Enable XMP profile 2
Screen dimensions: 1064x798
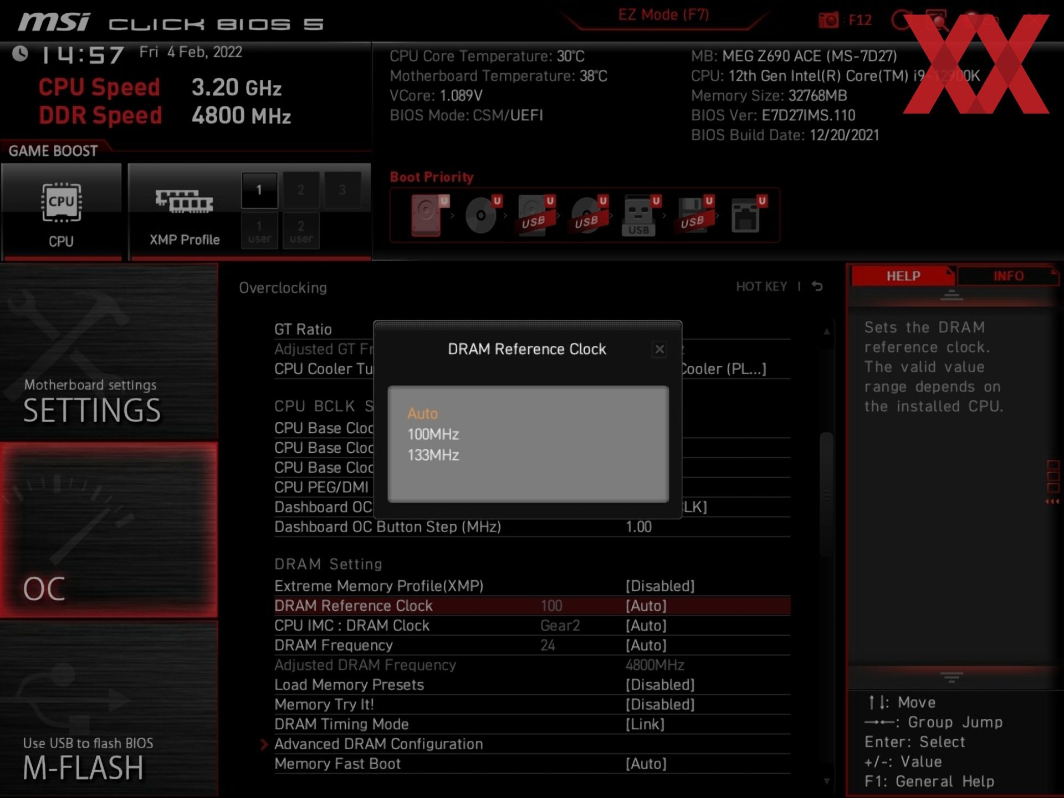coord(301,190)
